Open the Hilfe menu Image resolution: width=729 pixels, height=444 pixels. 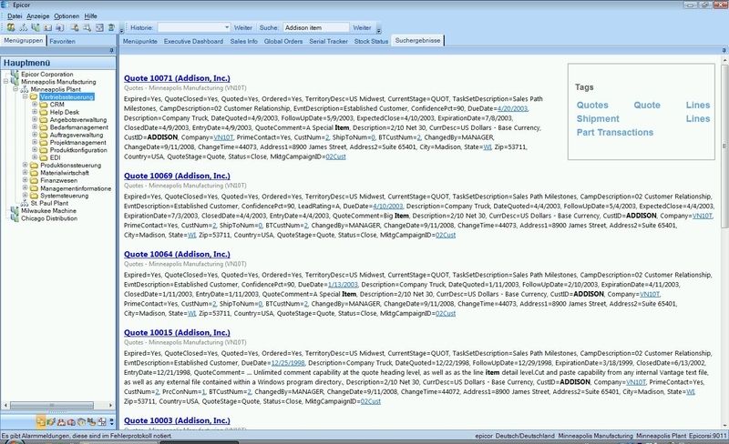point(90,16)
